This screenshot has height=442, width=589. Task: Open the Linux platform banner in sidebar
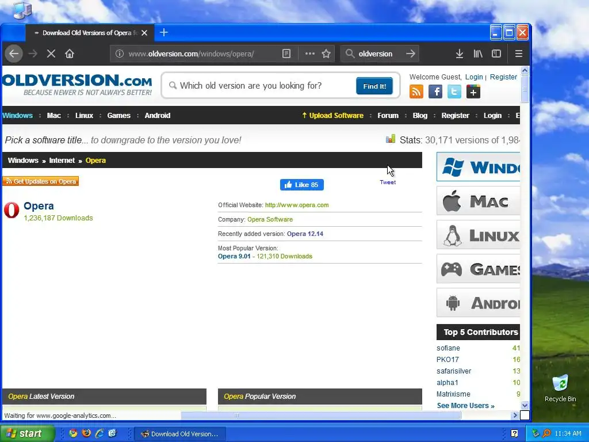[x=478, y=235]
